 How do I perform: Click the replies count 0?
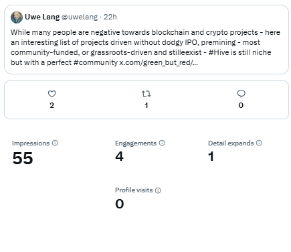pos(241,105)
